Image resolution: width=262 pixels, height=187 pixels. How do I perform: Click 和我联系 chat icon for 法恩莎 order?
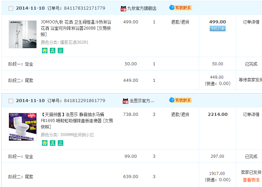coord(181,100)
